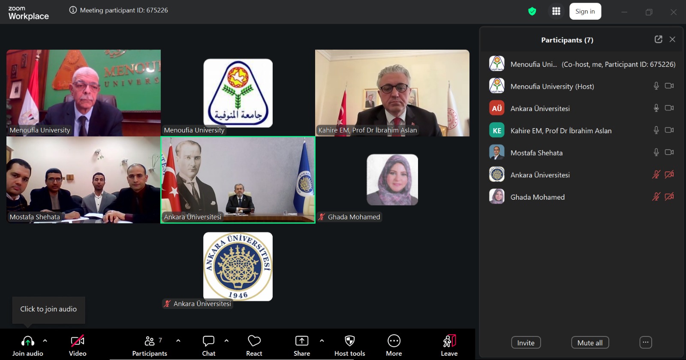The width and height of the screenshot is (686, 360).
Task: Click the Share screen icon
Action: pos(301,341)
